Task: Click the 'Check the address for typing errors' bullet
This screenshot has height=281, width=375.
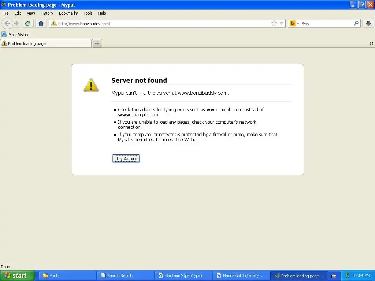Action: (x=190, y=112)
